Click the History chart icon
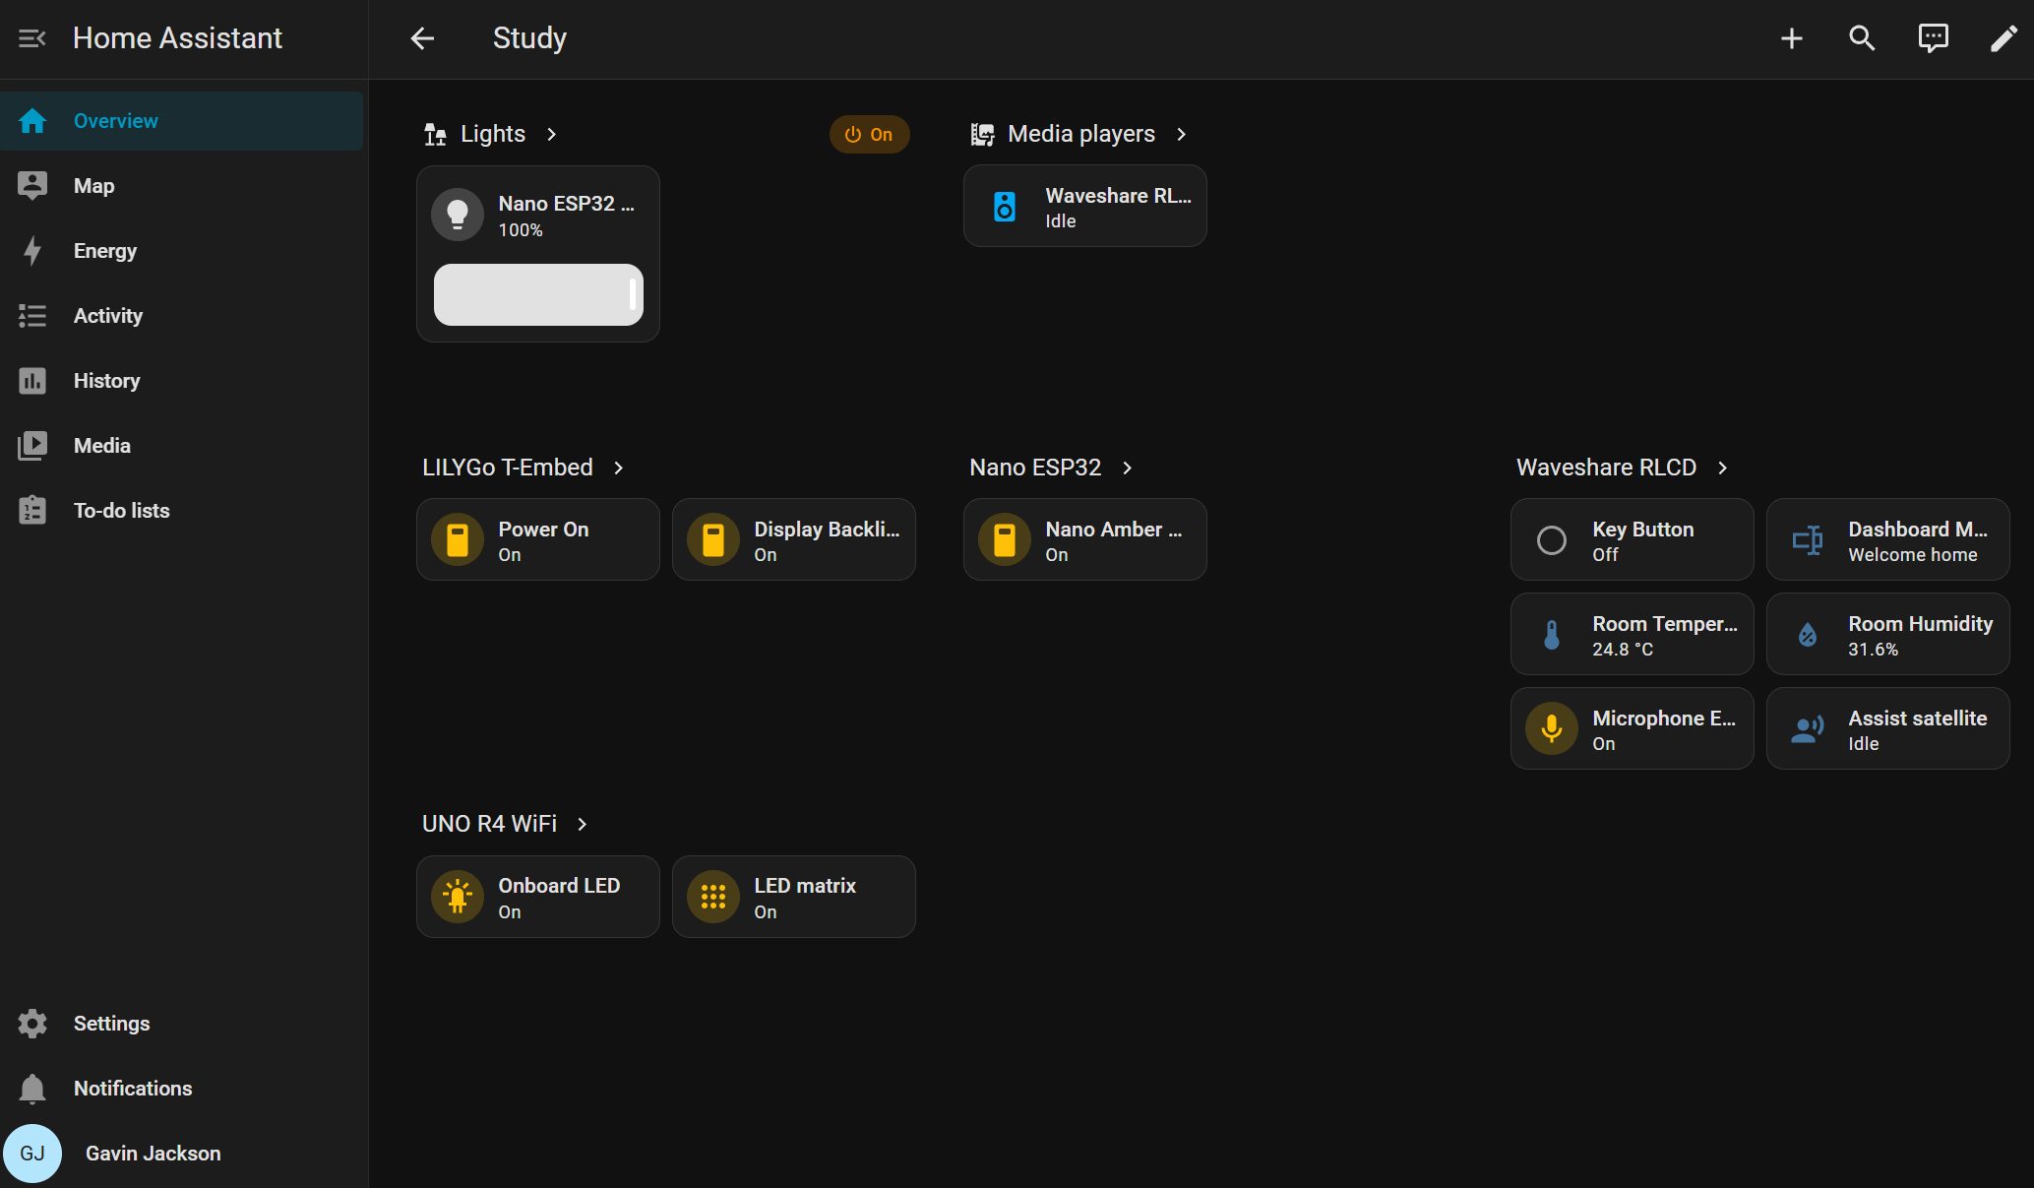2034x1188 pixels. pyautogui.click(x=32, y=381)
